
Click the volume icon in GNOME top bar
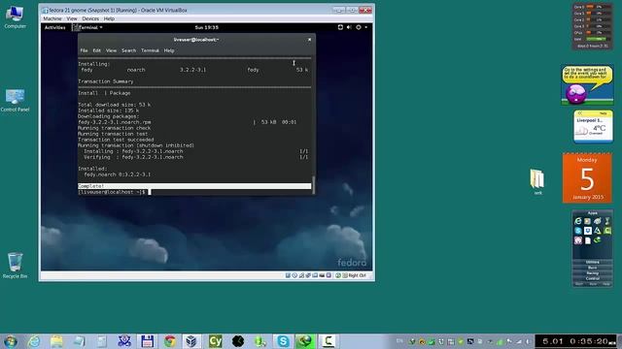point(349,27)
